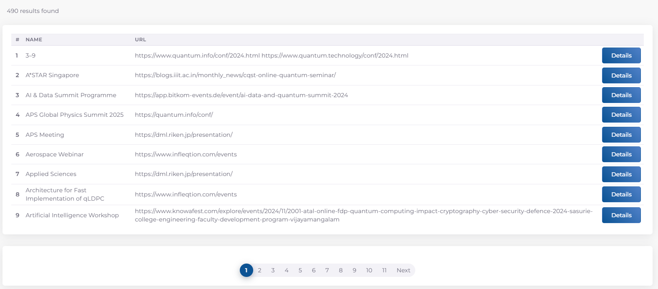658x289 pixels.
Task: Navigate to page 11 of results
Action: coord(384,270)
